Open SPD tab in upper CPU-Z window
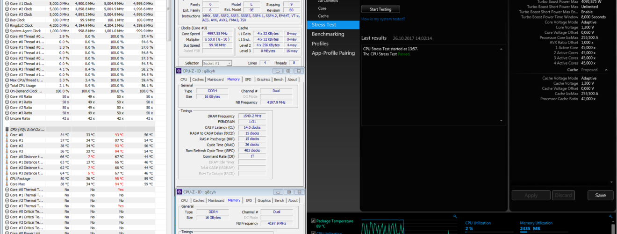 (248, 80)
